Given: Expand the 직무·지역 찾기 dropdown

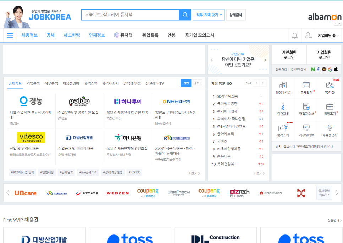Looking at the screenshot, I should point(209,15).
